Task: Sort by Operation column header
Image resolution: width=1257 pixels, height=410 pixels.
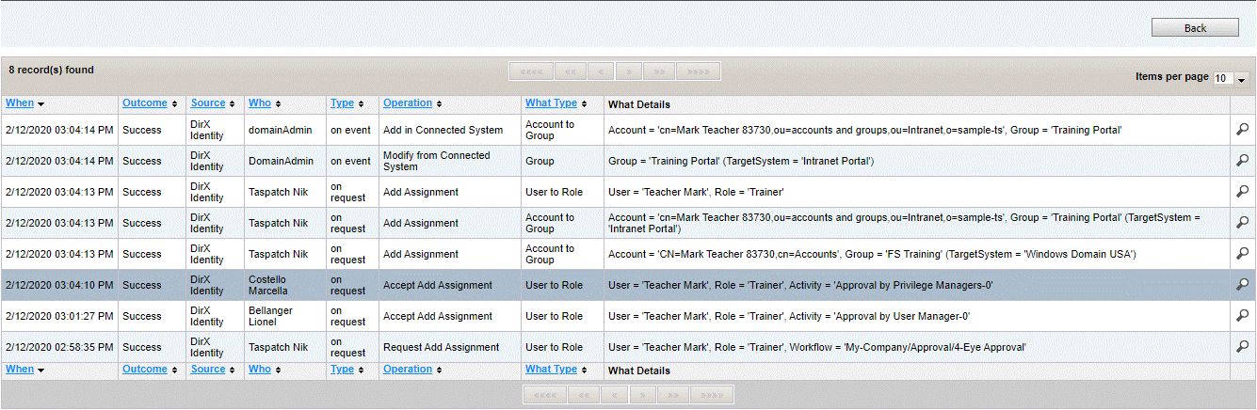Action: tap(408, 103)
